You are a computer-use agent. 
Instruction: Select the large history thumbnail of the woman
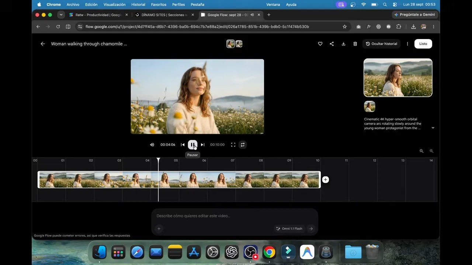[x=398, y=78]
